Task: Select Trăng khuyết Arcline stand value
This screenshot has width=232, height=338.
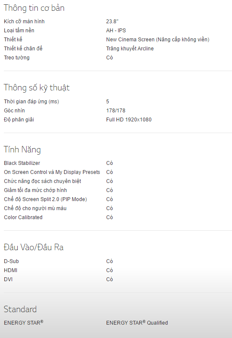Action: [130, 49]
